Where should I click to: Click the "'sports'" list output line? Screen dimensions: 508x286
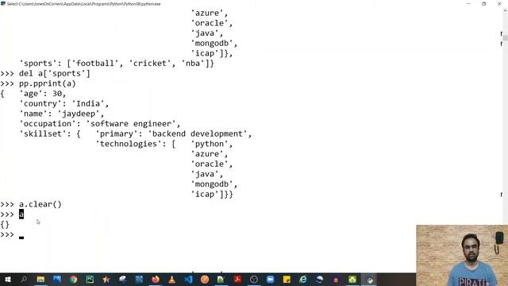(x=117, y=64)
